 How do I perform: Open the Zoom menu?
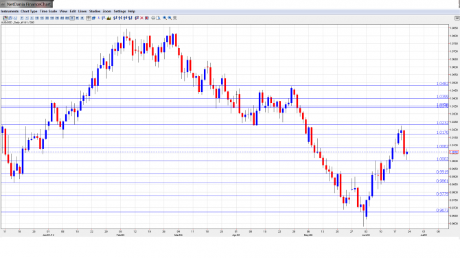(107, 11)
